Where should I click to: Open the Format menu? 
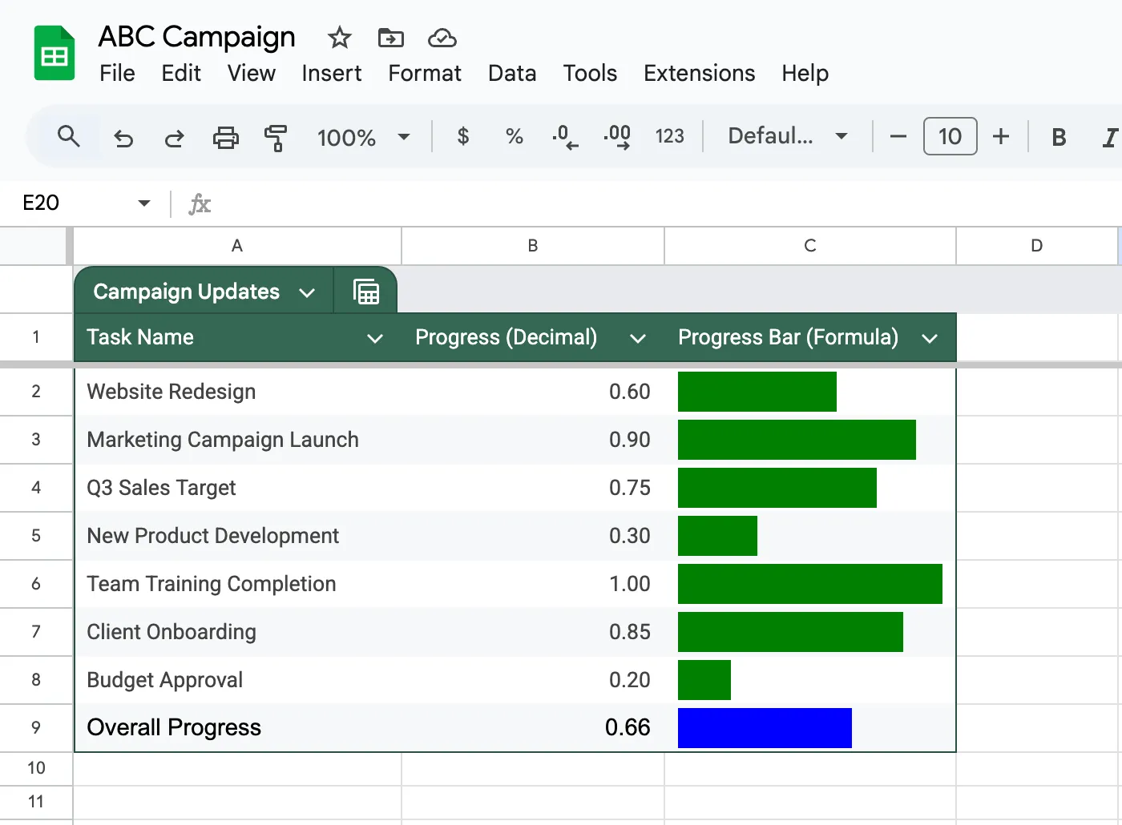[425, 73]
